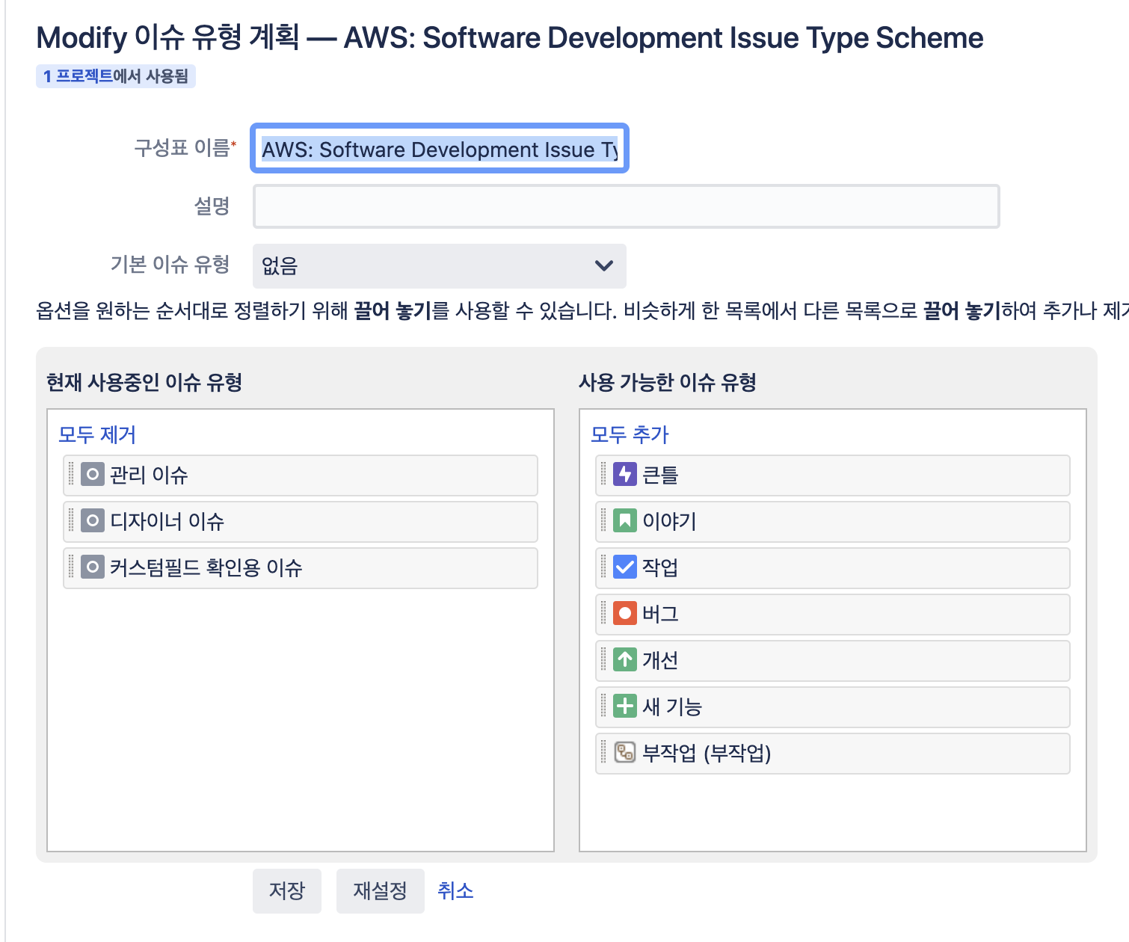Grab the drag handle of 개선

pyautogui.click(x=603, y=659)
